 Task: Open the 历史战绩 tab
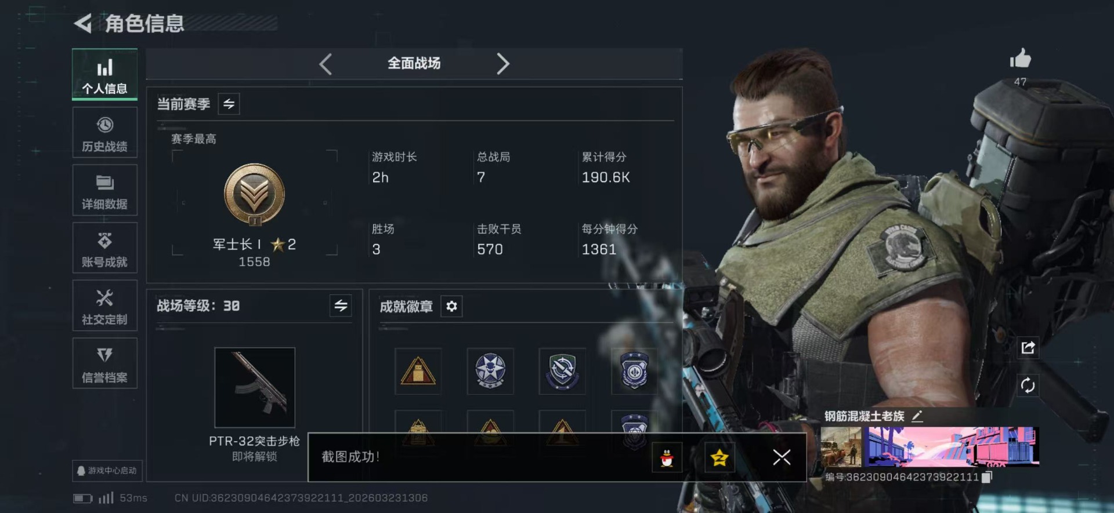tap(105, 133)
